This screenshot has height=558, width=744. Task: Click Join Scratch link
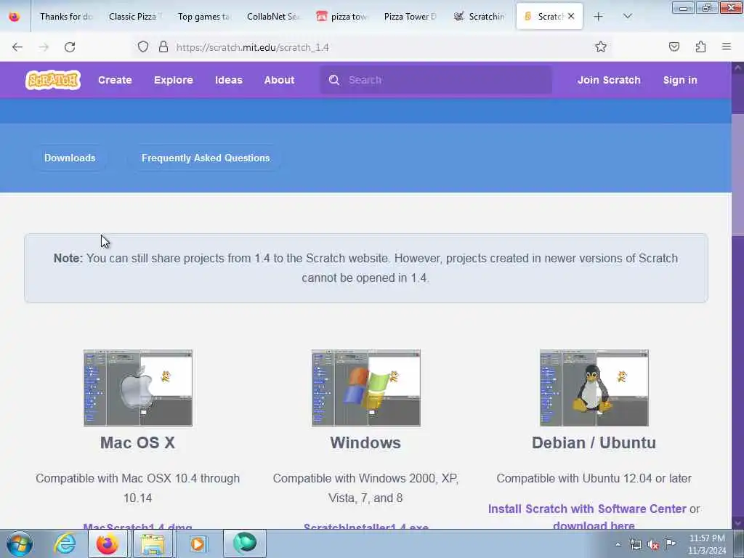[x=609, y=80]
